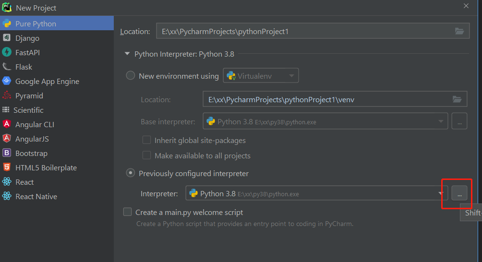The image size is (482, 262).
Task: Select the Pyramid framework icon
Action: click(x=7, y=95)
